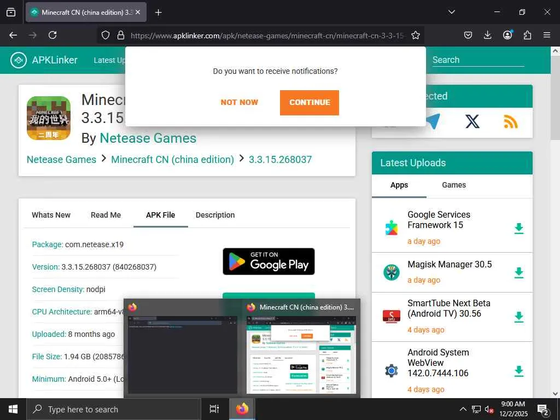The image size is (560, 420).
Task: Click the SmartTube app icon
Action: [x=392, y=317]
